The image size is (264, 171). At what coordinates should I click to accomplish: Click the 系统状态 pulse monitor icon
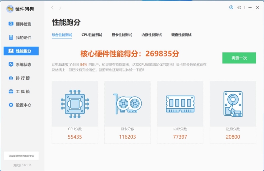(x=11, y=64)
